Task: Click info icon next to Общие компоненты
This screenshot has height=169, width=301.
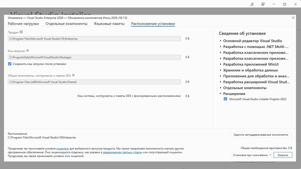Action: [x=73, y=75]
